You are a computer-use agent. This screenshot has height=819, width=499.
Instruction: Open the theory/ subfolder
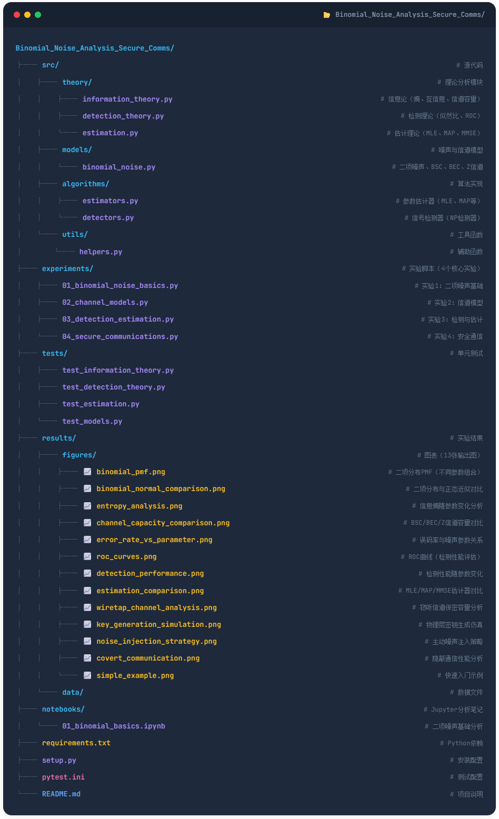(x=77, y=83)
